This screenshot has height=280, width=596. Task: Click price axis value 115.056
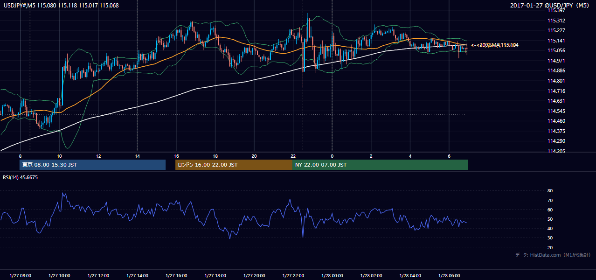tap(556, 51)
